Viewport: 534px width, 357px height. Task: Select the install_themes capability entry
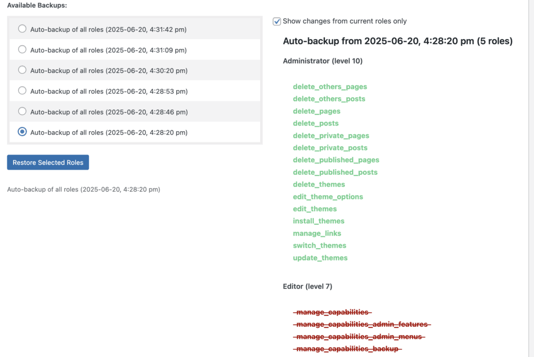click(318, 221)
